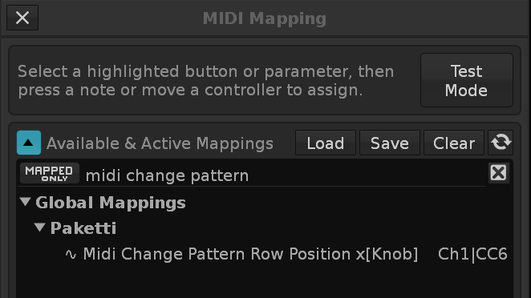
Task: Click the Ch1|CC6 assignment value
Action: 472,255
